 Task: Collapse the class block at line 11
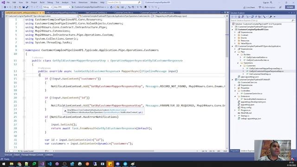pos(24,61)
